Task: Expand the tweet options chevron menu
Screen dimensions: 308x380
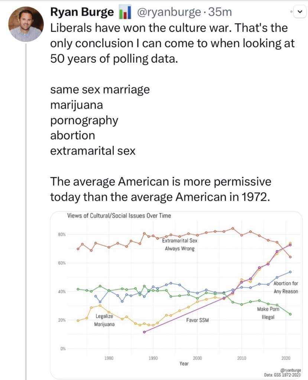Action: pos(299,11)
